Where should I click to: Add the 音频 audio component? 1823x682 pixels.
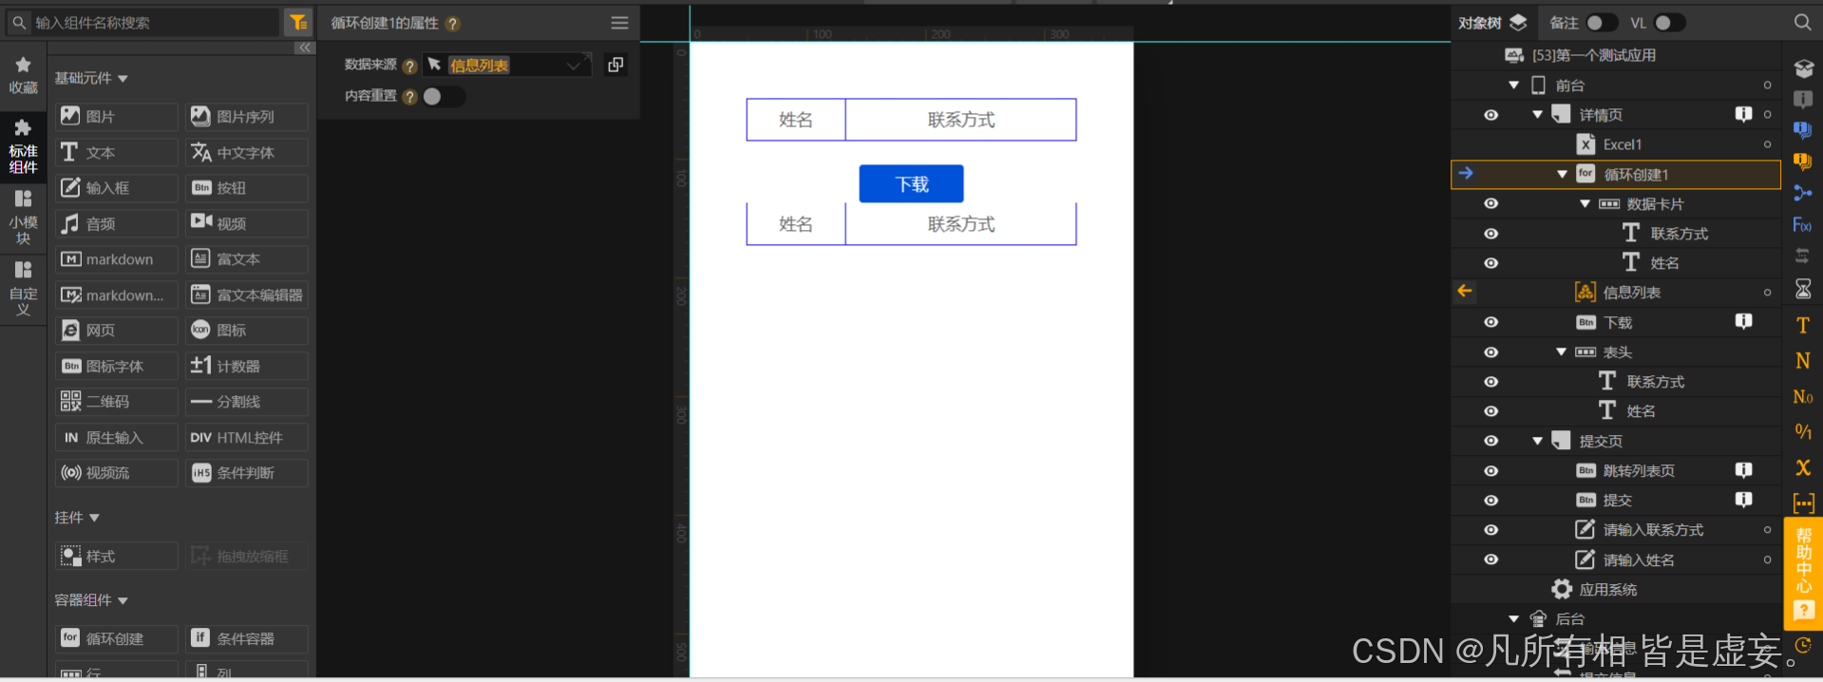tap(116, 223)
